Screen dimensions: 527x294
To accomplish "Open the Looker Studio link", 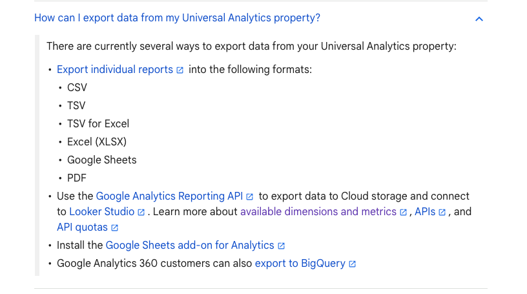I will [101, 211].
